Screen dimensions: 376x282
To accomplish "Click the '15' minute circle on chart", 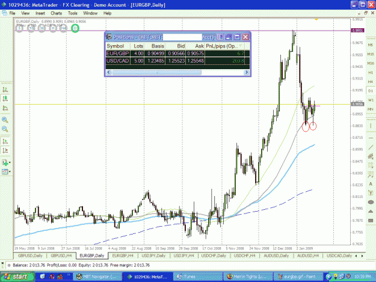I will (31, 28).
